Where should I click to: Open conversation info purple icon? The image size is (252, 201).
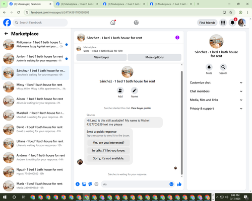click(x=177, y=38)
